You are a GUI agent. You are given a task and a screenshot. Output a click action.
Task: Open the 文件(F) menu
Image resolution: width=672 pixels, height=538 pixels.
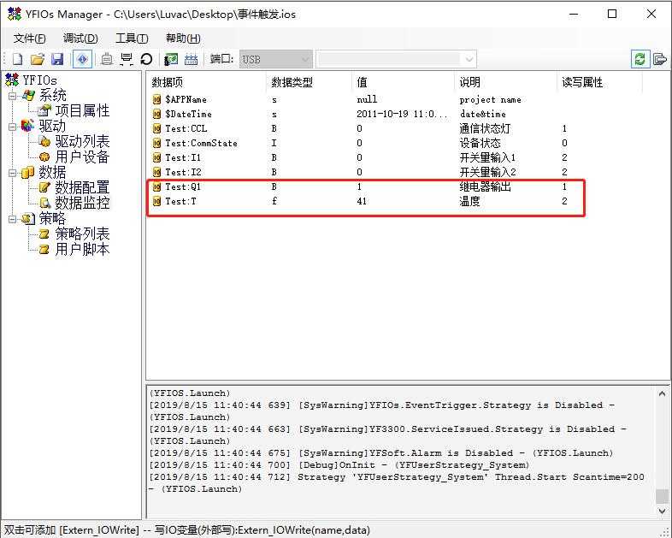[30, 38]
